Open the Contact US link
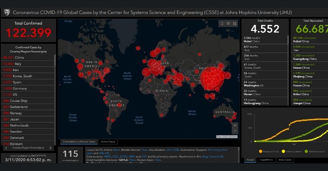 click(x=216, y=157)
